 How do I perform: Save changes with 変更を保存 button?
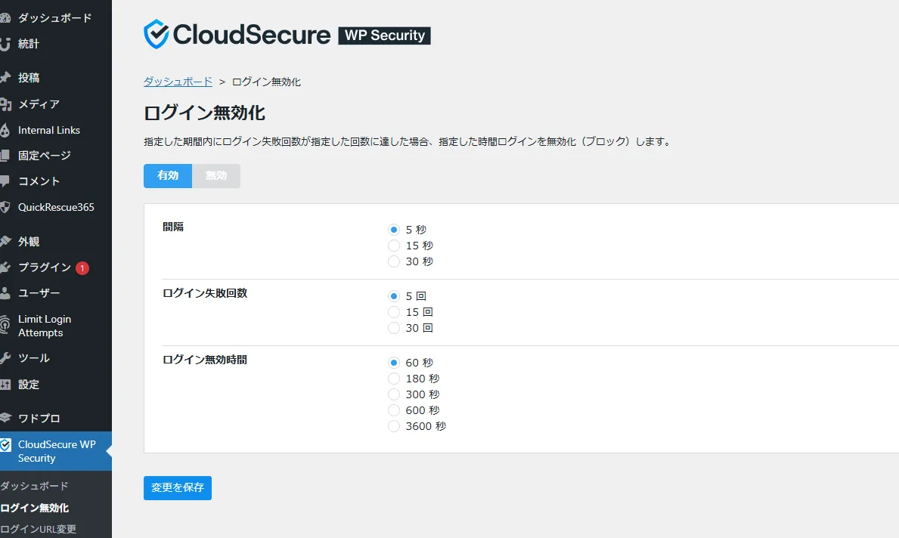177,488
